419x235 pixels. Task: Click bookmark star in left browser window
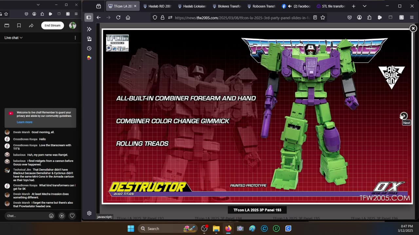pos(6,14)
